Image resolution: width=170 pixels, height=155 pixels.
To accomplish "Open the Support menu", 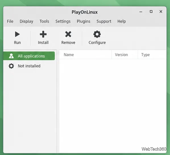I will pyautogui.click(x=104, y=21).
